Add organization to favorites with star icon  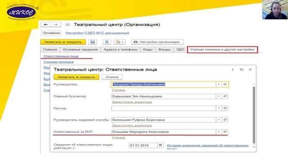click(67, 25)
